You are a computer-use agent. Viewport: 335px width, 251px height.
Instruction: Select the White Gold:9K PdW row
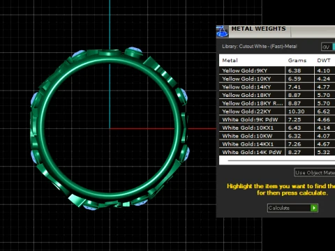(277, 119)
